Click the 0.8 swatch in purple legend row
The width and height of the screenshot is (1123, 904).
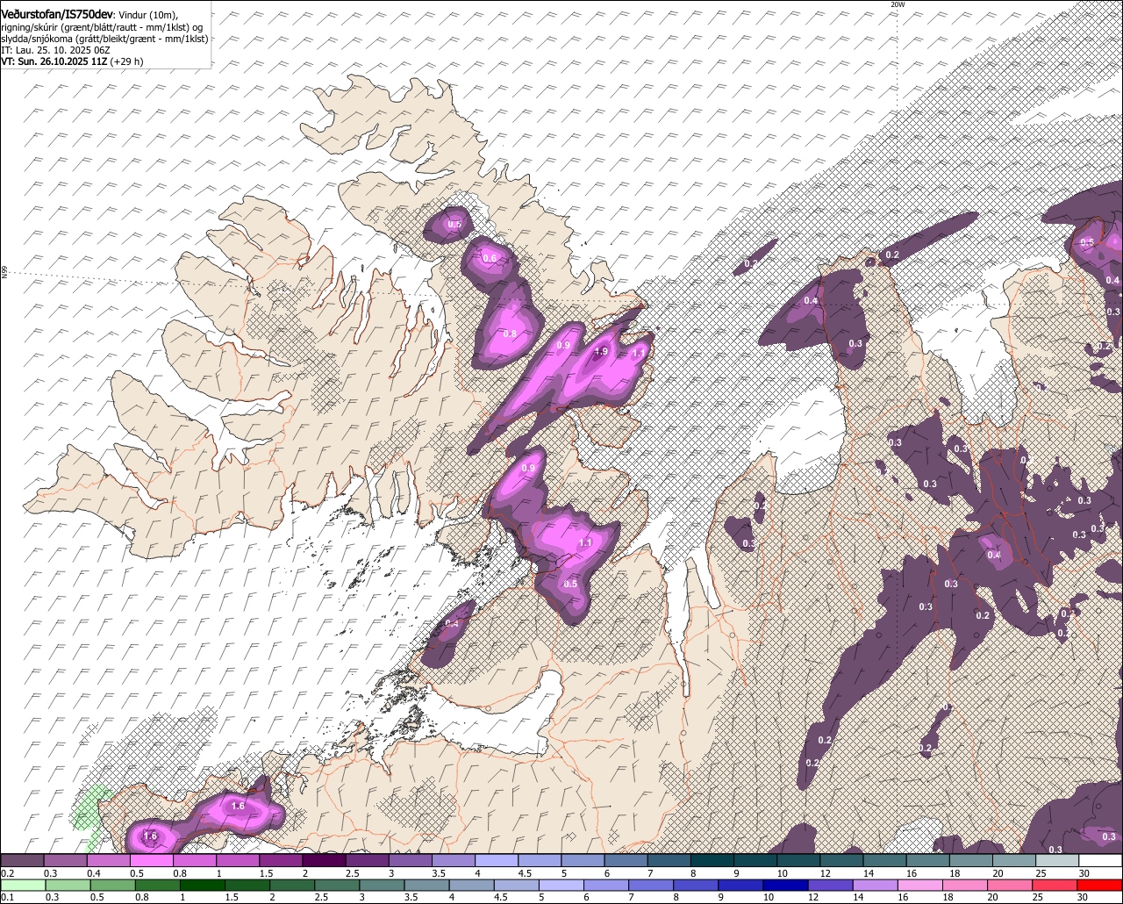194,860
